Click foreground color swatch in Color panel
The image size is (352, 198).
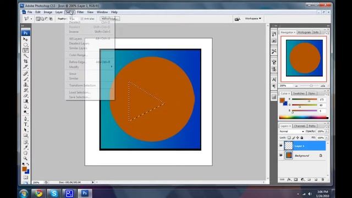pos(282,100)
